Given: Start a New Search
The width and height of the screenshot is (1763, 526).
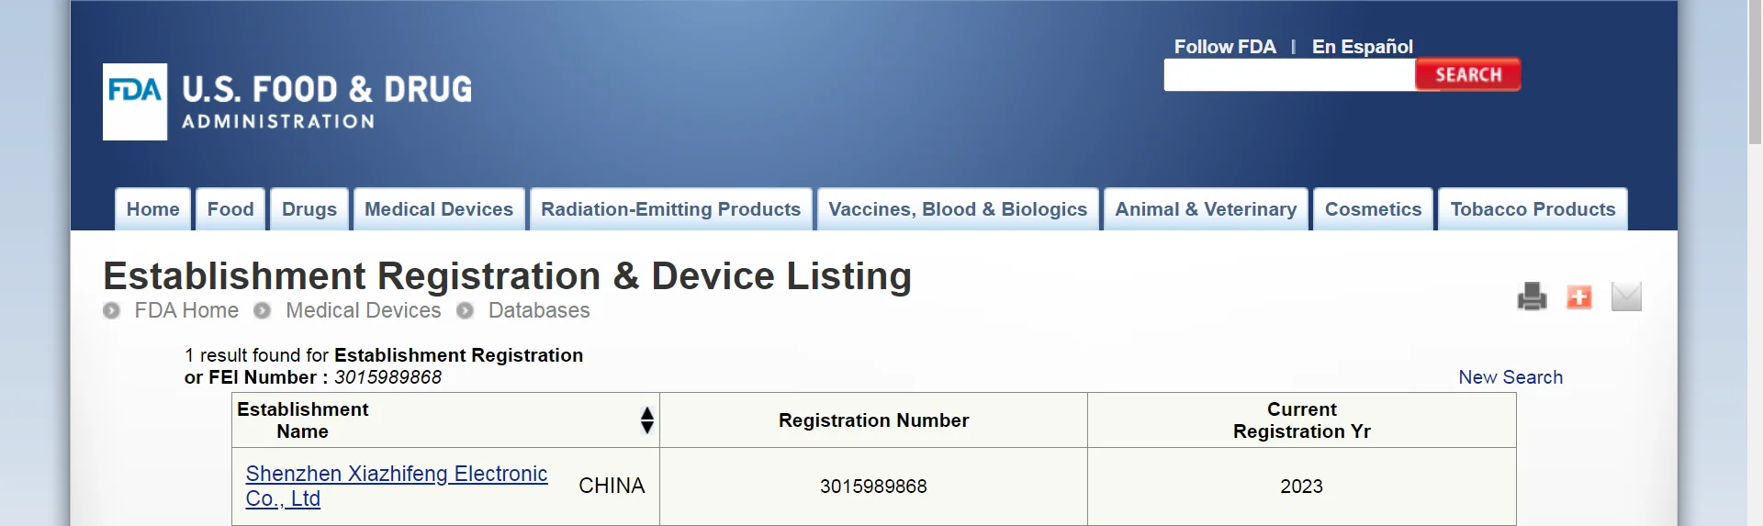Looking at the screenshot, I should coord(1510,377).
